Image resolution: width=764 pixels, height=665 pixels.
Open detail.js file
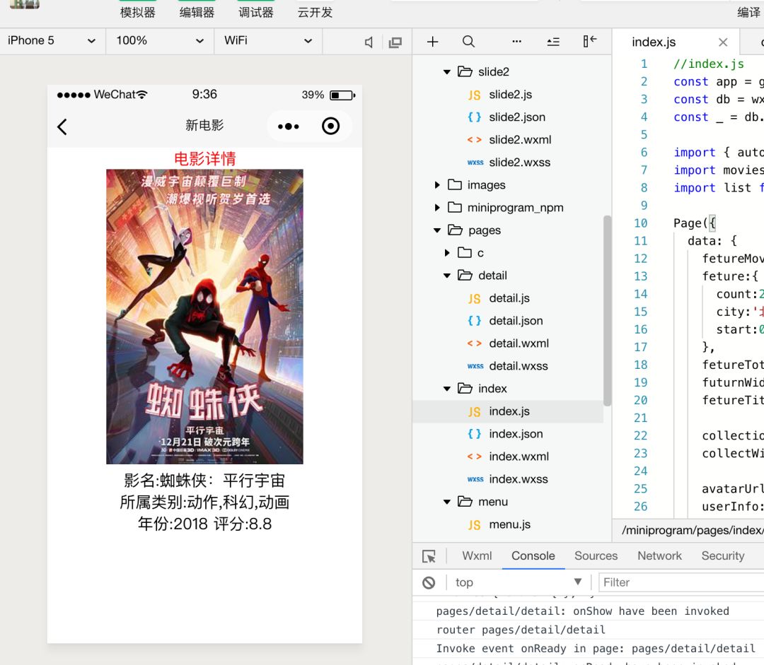tap(510, 298)
